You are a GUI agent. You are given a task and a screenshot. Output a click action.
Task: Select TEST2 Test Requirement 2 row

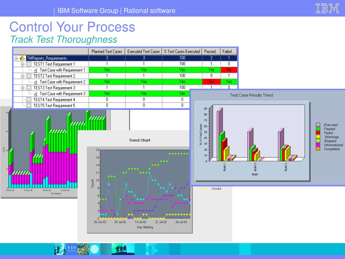point(125,76)
